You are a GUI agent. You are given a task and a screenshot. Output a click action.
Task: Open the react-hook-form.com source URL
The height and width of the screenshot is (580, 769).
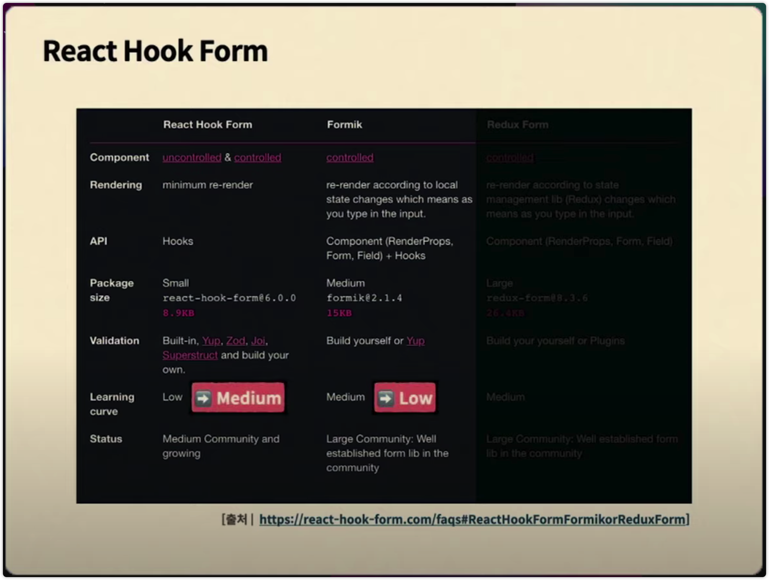(472, 519)
